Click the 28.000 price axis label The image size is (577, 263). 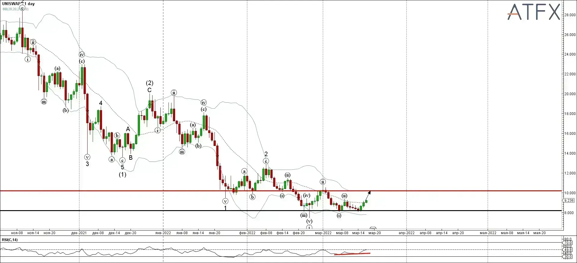tap(570, 15)
